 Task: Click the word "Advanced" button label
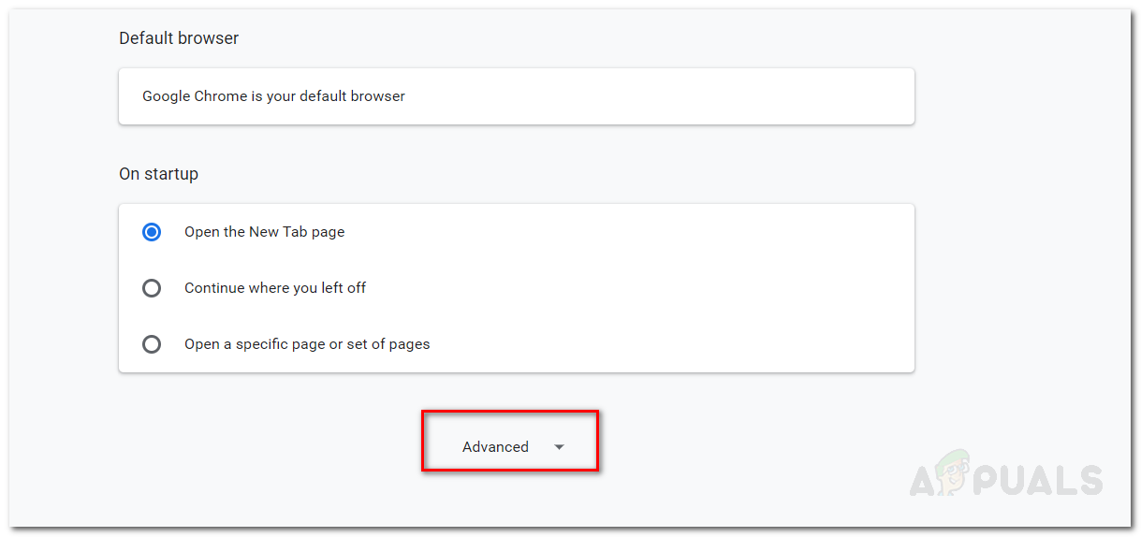[x=495, y=447]
